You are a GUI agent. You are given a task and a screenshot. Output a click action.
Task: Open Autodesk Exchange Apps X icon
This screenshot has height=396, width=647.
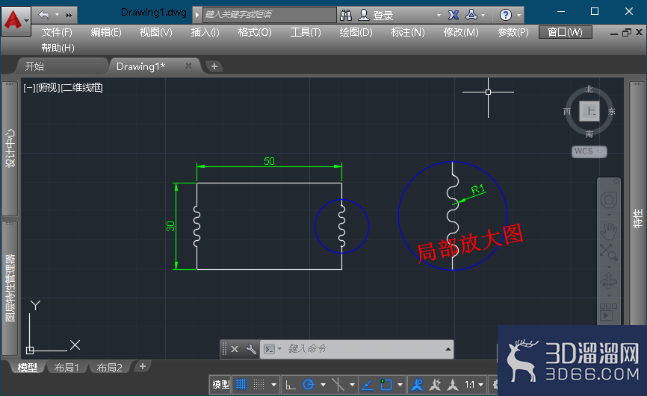(x=453, y=15)
